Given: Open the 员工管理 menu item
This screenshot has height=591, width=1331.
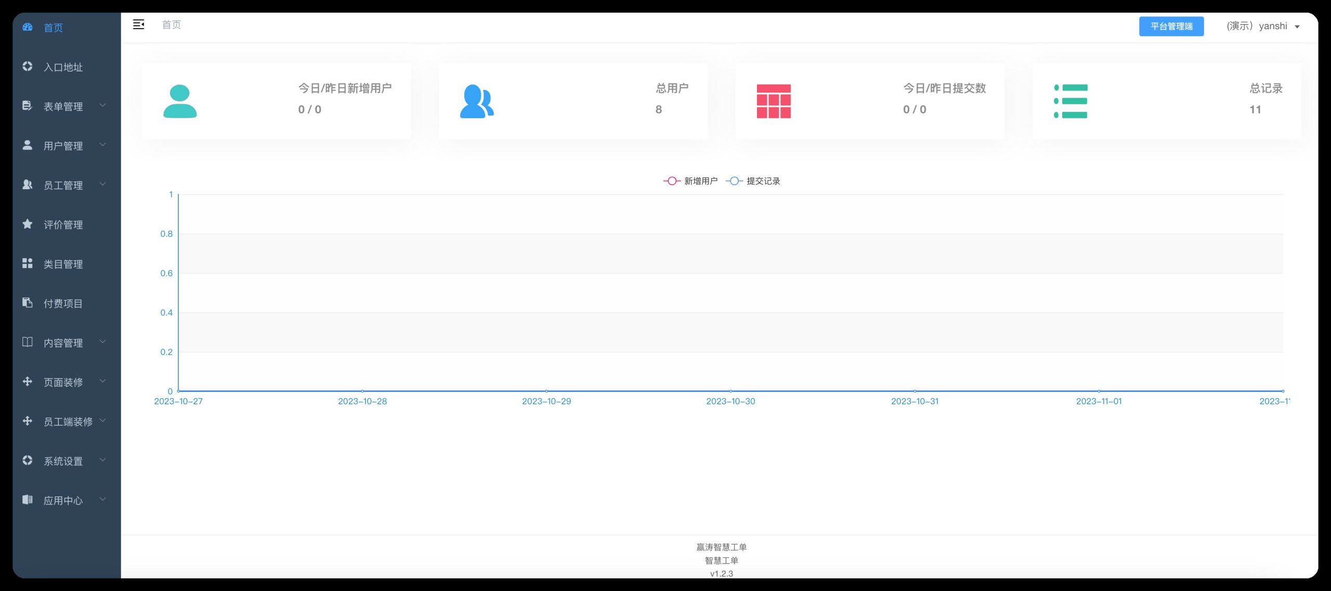Looking at the screenshot, I should tap(63, 185).
